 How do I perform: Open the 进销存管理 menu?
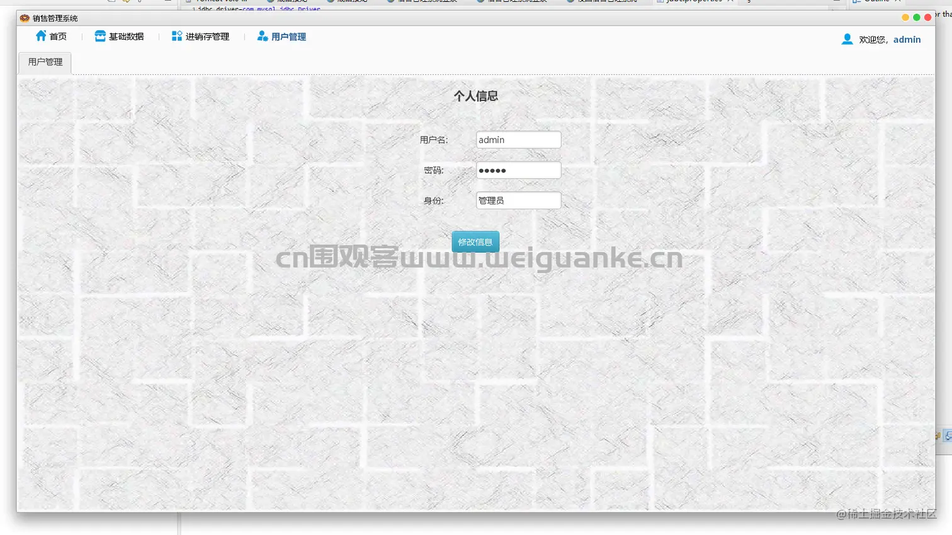click(207, 36)
